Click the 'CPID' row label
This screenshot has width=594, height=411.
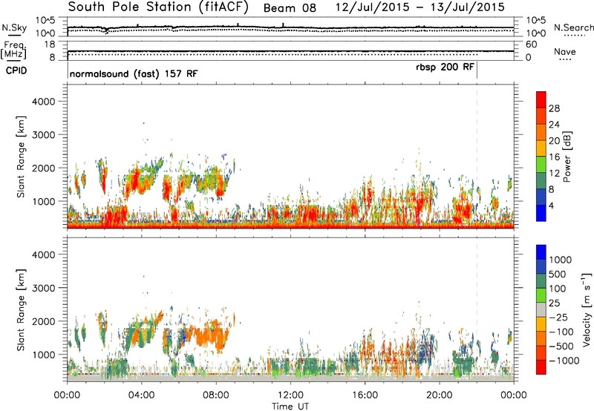(16, 70)
